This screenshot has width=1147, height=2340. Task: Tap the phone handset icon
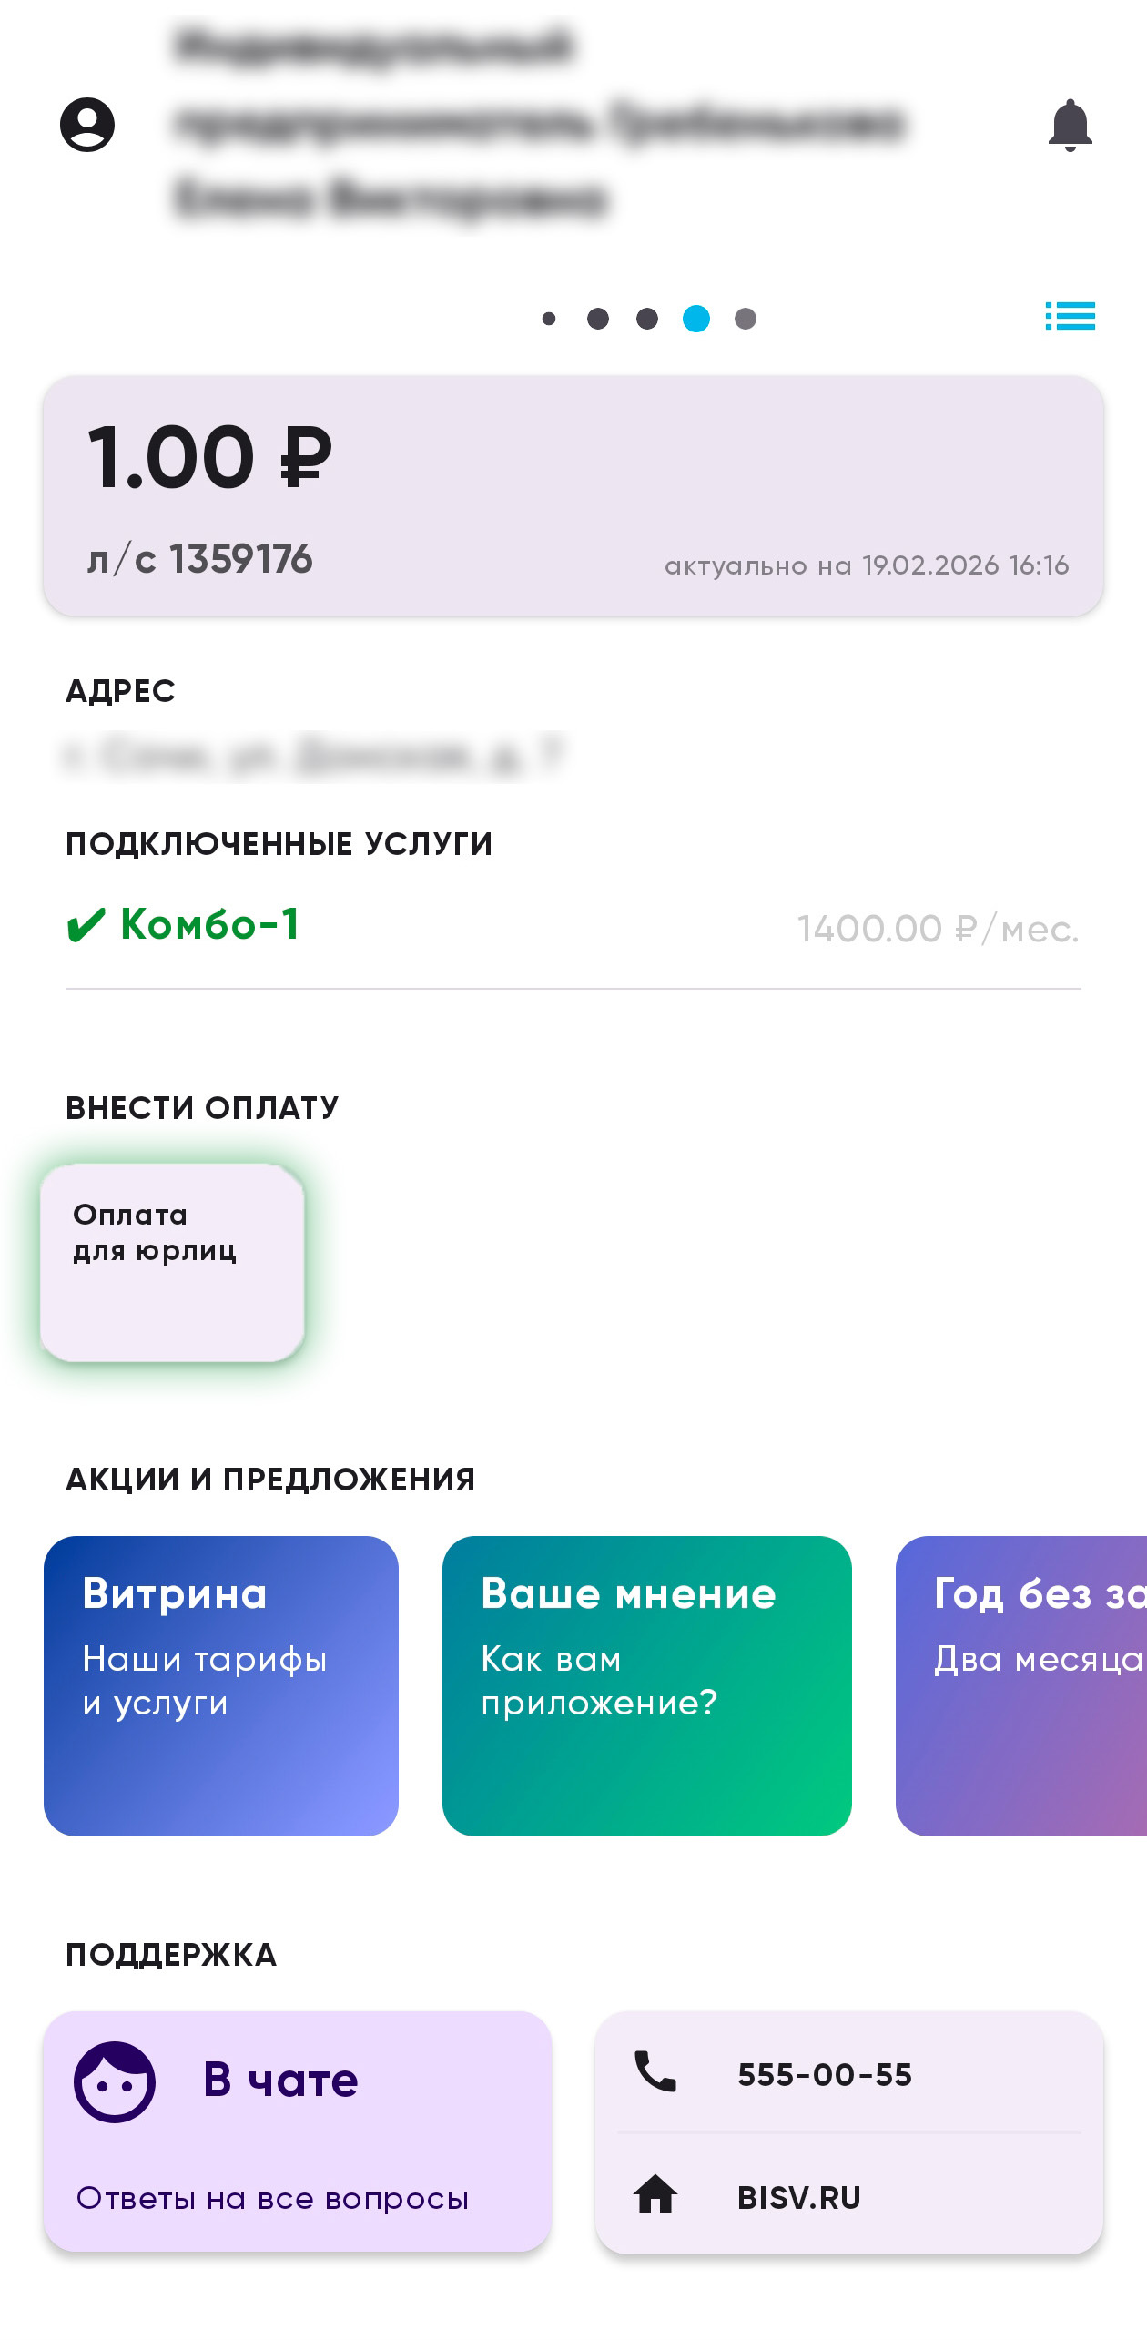pos(655,2072)
